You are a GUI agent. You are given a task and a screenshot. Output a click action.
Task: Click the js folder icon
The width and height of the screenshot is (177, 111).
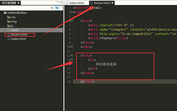coord(9,26)
